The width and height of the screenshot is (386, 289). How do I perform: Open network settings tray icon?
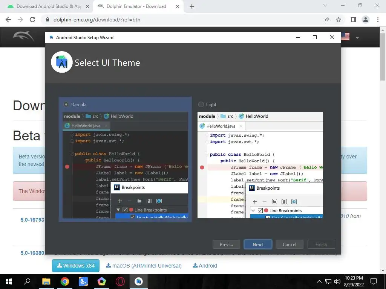(328, 281)
